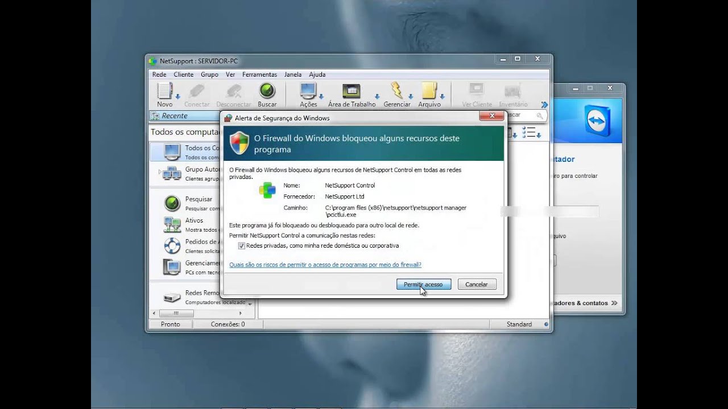The width and height of the screenshot is (728, 409).
Task: Open the Grupo menu
Action: (209, 74)
